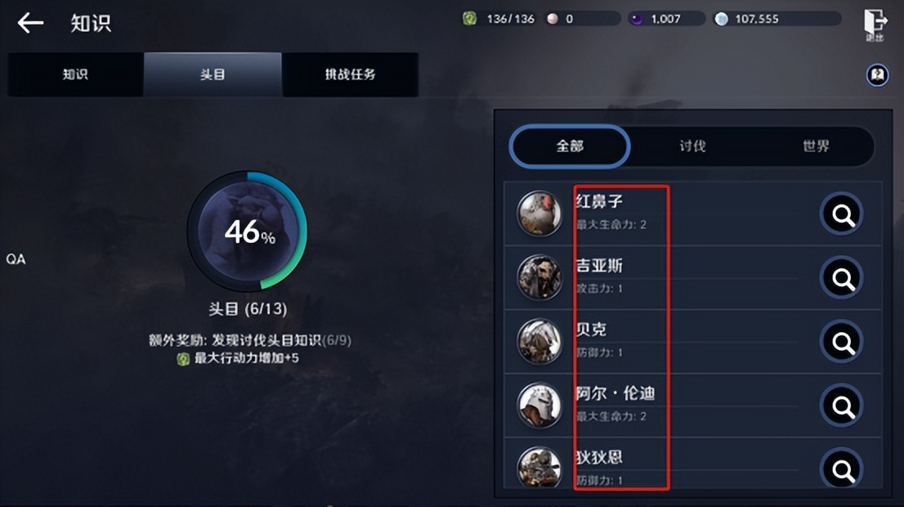The height and width of the screenshot is (507, 904).
Task: Click the 红鼻子 boss portrait
Action: tap(539, 214)
